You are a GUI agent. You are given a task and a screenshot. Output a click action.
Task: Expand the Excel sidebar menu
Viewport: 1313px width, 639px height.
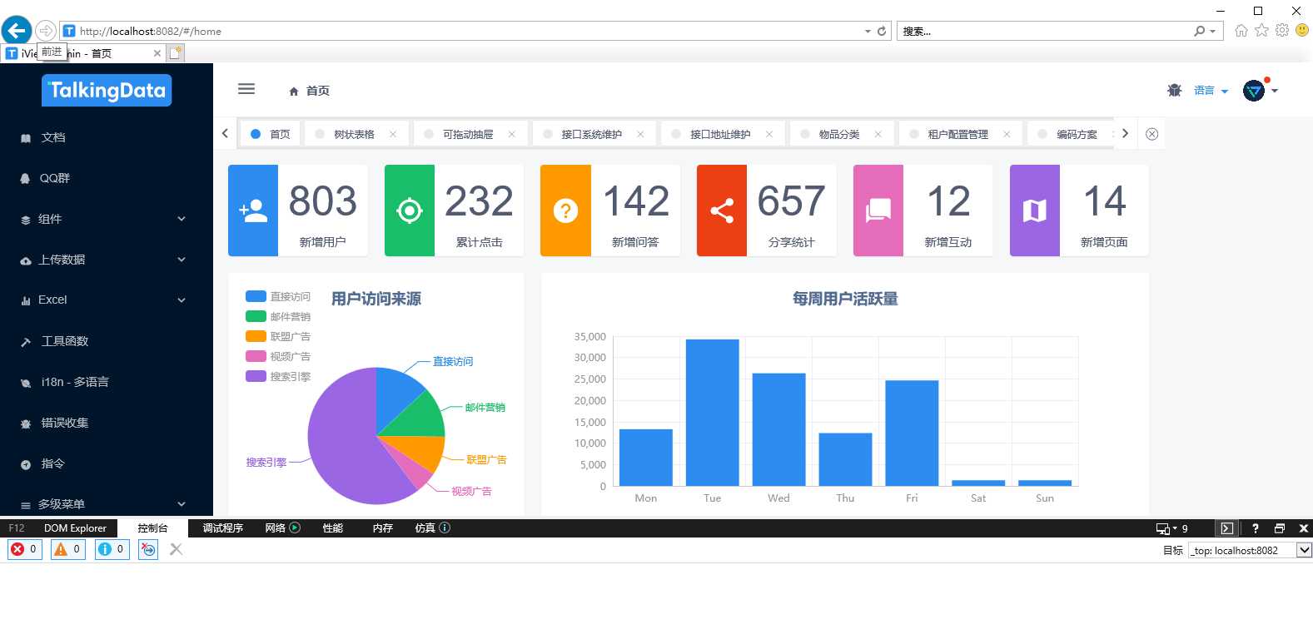coord(107,300)
